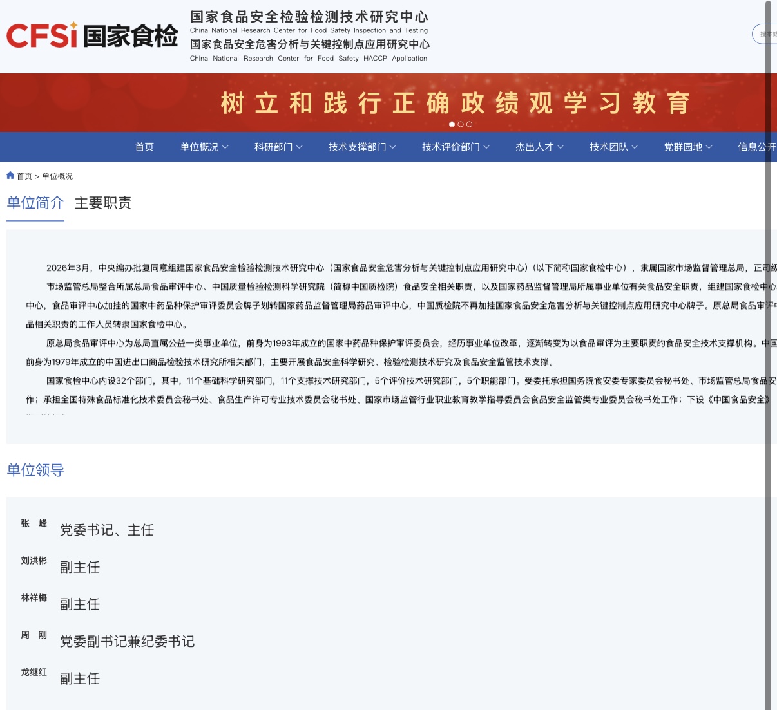
Task: Open the 信息公开 menu item
Action: pos(757,147)
